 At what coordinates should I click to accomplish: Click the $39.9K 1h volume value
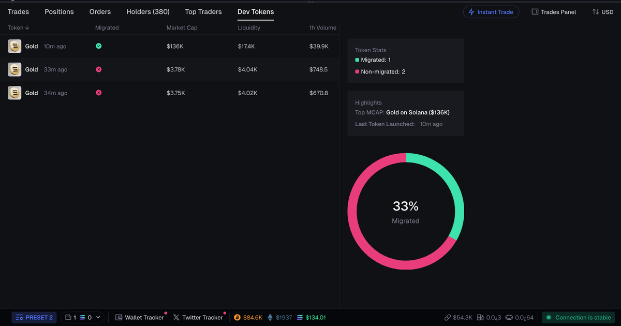319,46
